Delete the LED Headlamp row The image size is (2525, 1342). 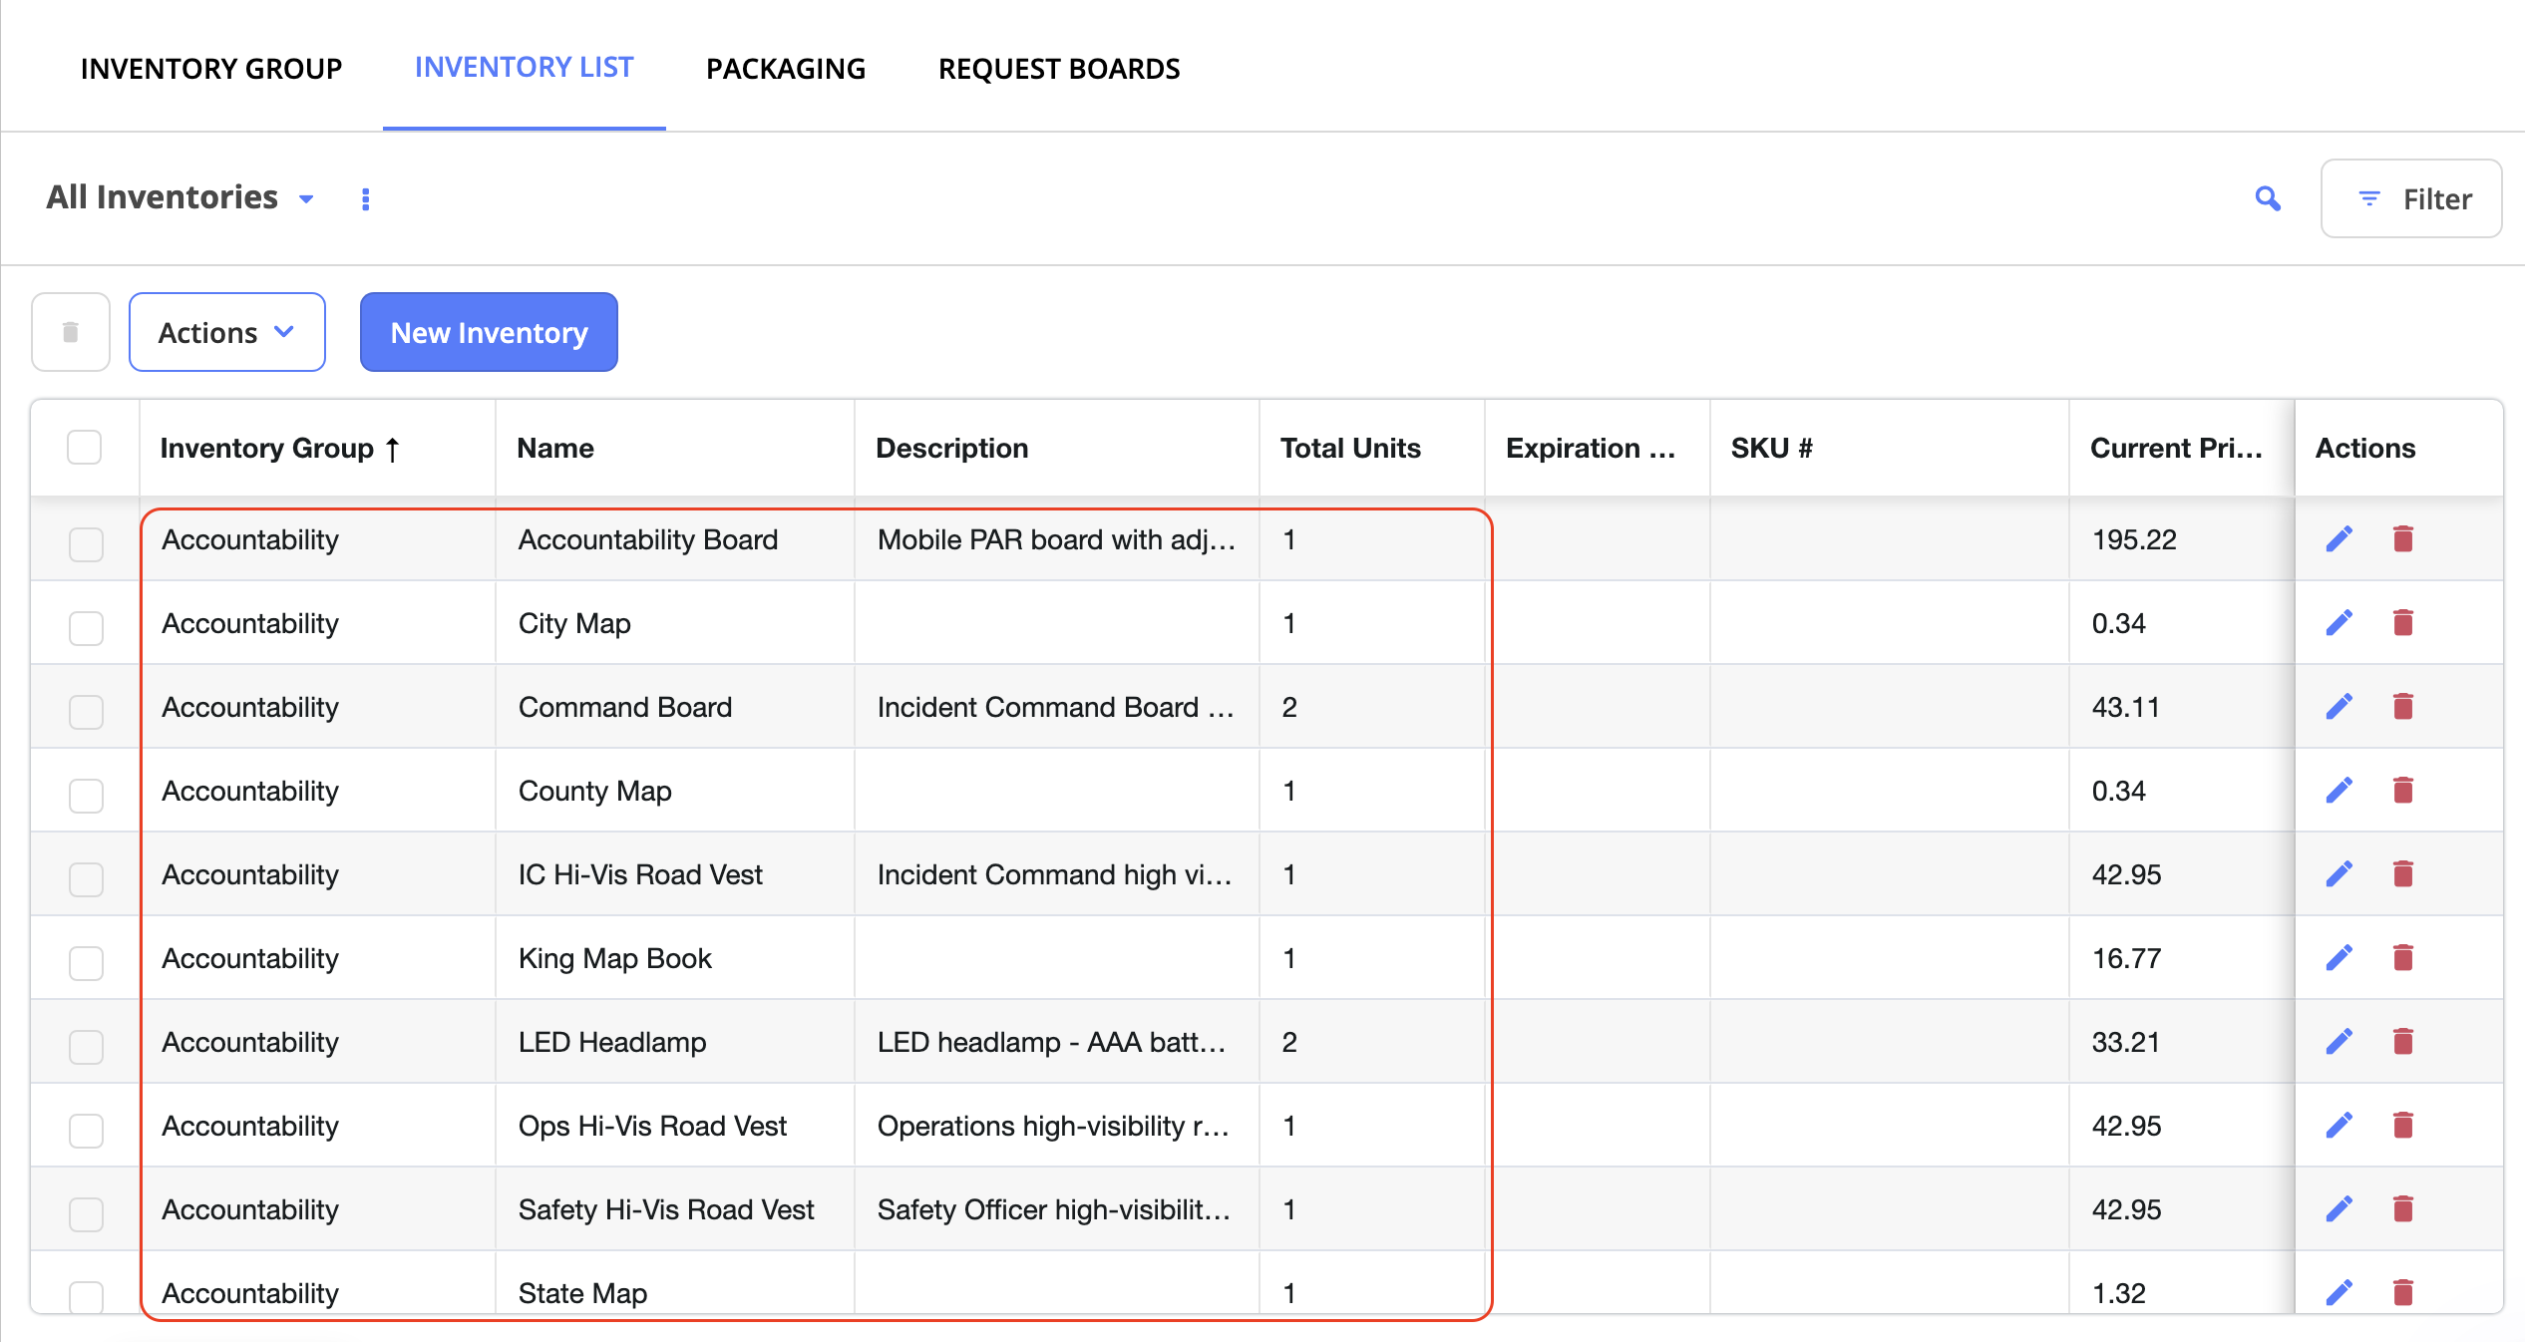point(2403,1042)
